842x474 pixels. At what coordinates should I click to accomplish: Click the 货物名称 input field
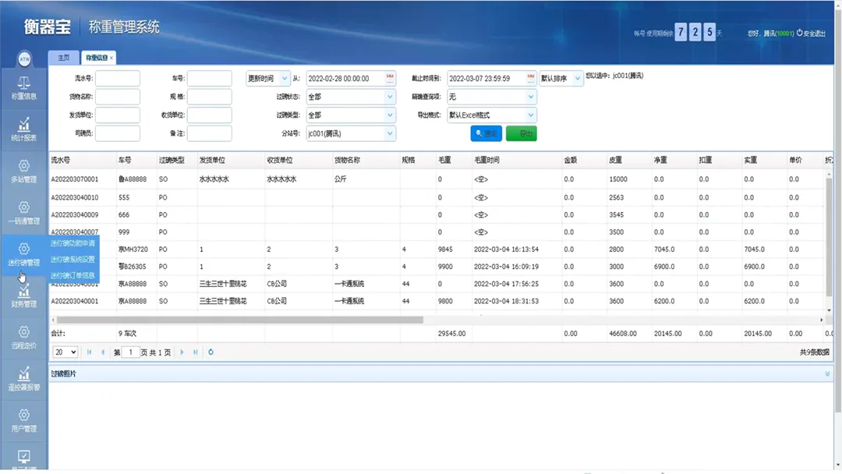coord(118,96)
